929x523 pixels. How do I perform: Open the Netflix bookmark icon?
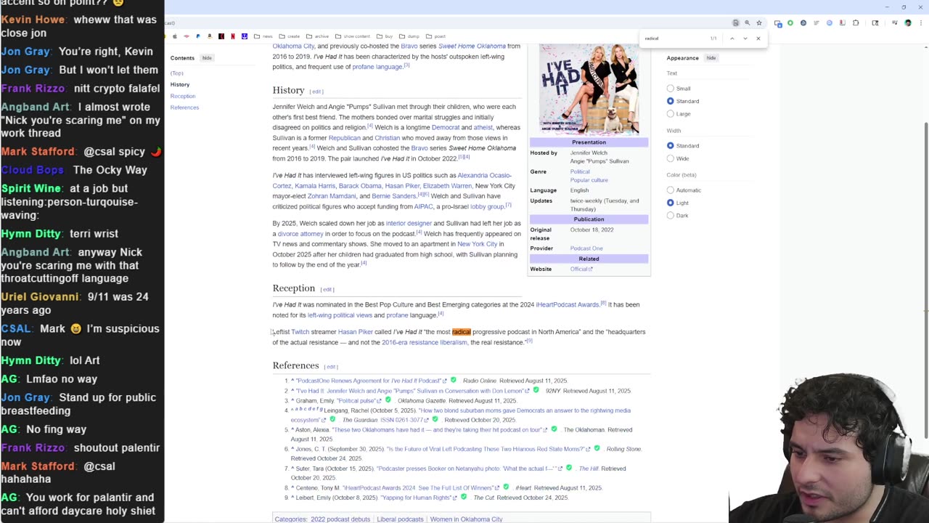[x=233, y=36]
